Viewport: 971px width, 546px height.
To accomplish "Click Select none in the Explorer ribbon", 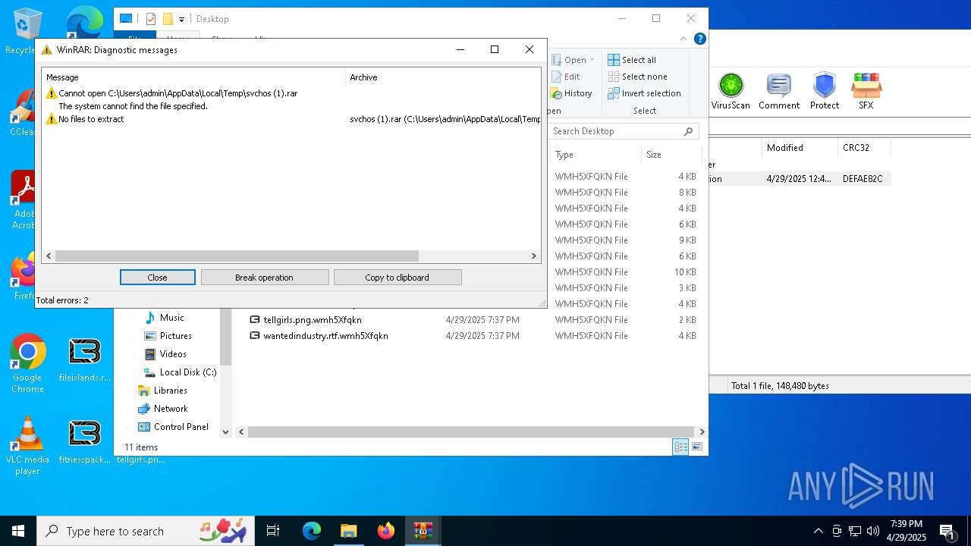I will pos(637,77).
